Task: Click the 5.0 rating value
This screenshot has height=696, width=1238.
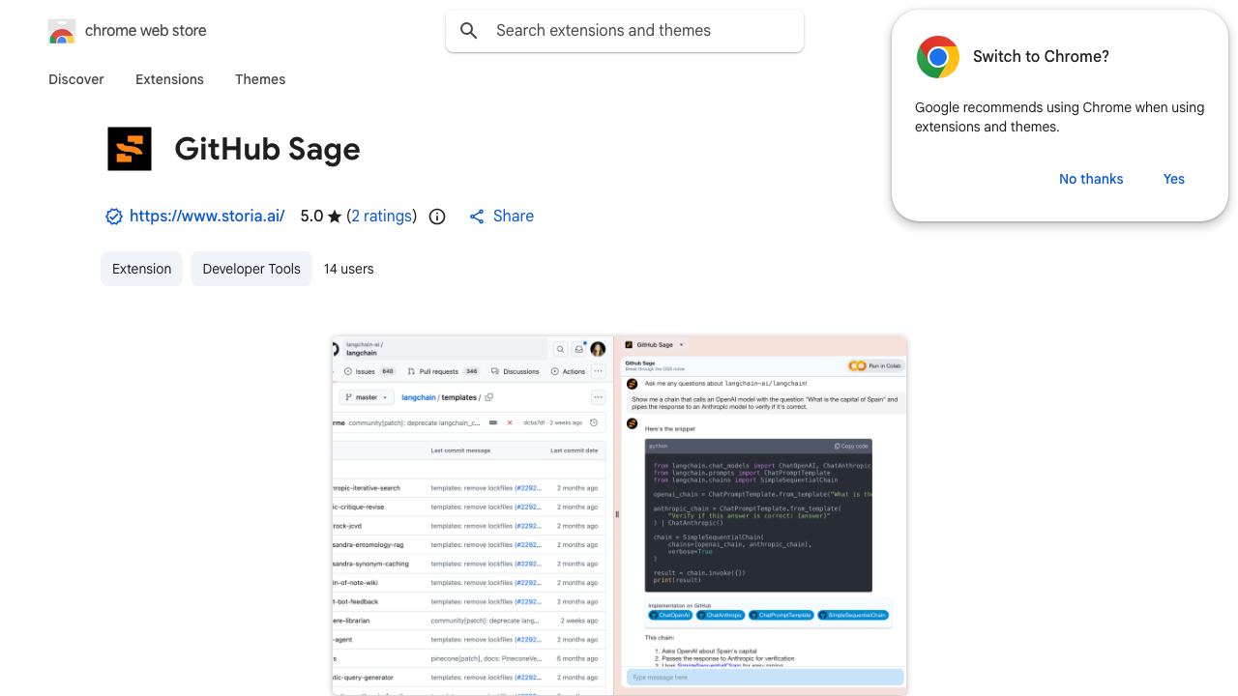Action: (x=311, y=217)
